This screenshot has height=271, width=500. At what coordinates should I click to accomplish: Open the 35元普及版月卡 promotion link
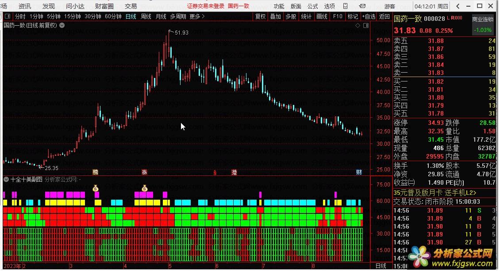(x=435, y=193)
